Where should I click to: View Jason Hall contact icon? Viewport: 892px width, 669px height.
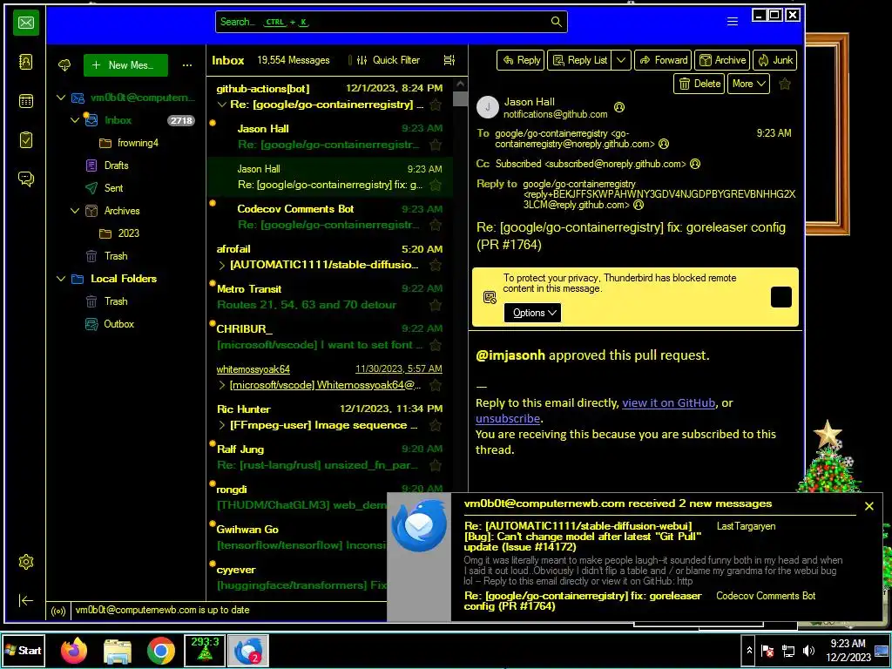coord(619,107)
